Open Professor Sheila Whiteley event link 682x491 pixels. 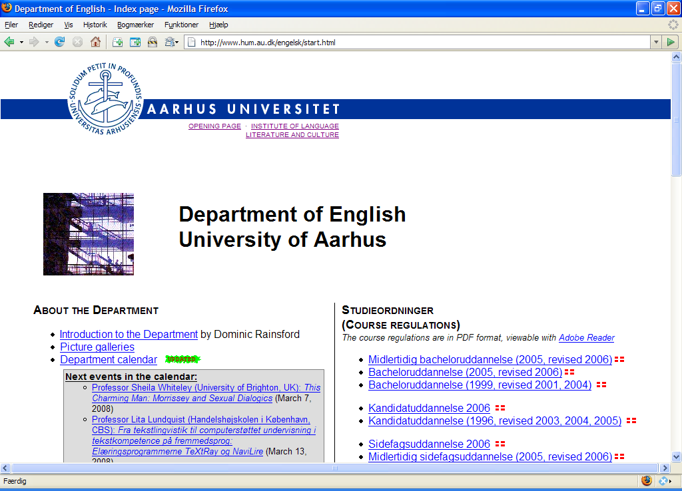(206, 393)
